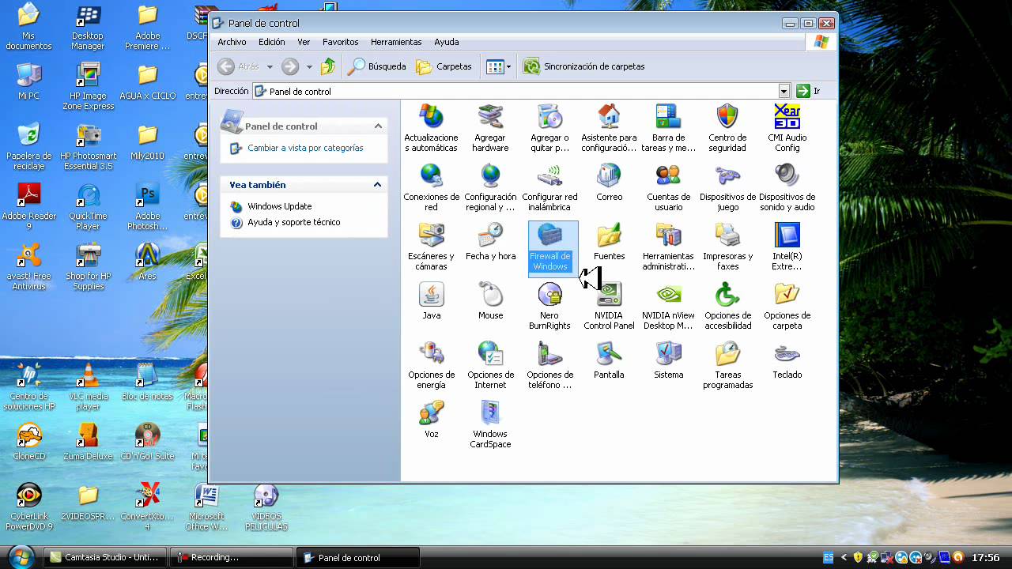Click the Ir button

(809, 91)
